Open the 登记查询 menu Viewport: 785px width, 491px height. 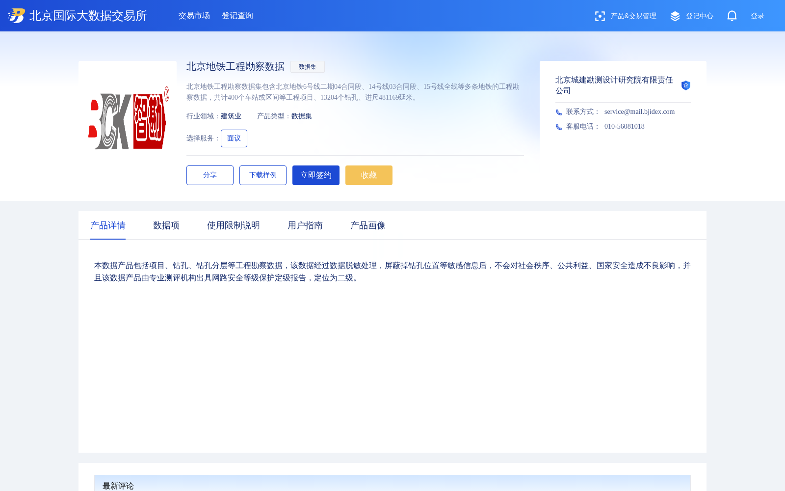237,16
